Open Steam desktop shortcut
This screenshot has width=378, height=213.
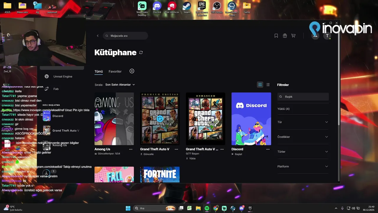click(x=187, y=8)
